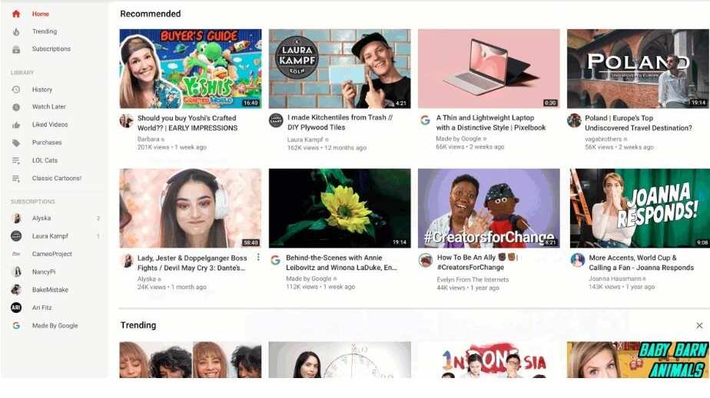Dismiss the Trending section with X

coord(699,325)
